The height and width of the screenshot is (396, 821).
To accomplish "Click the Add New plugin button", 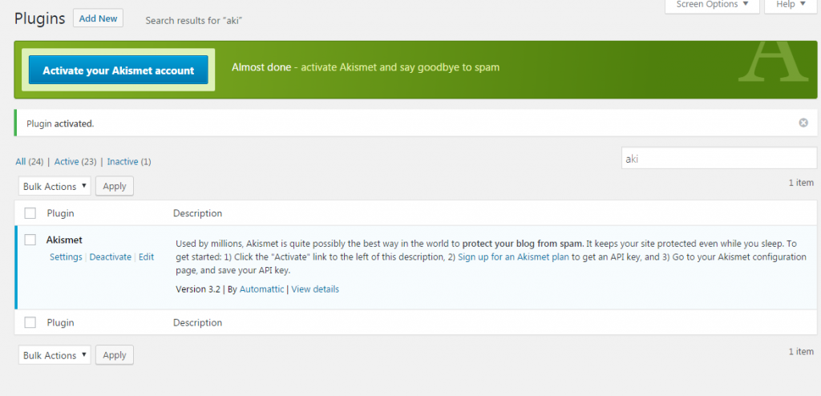I will coord(98,18).
